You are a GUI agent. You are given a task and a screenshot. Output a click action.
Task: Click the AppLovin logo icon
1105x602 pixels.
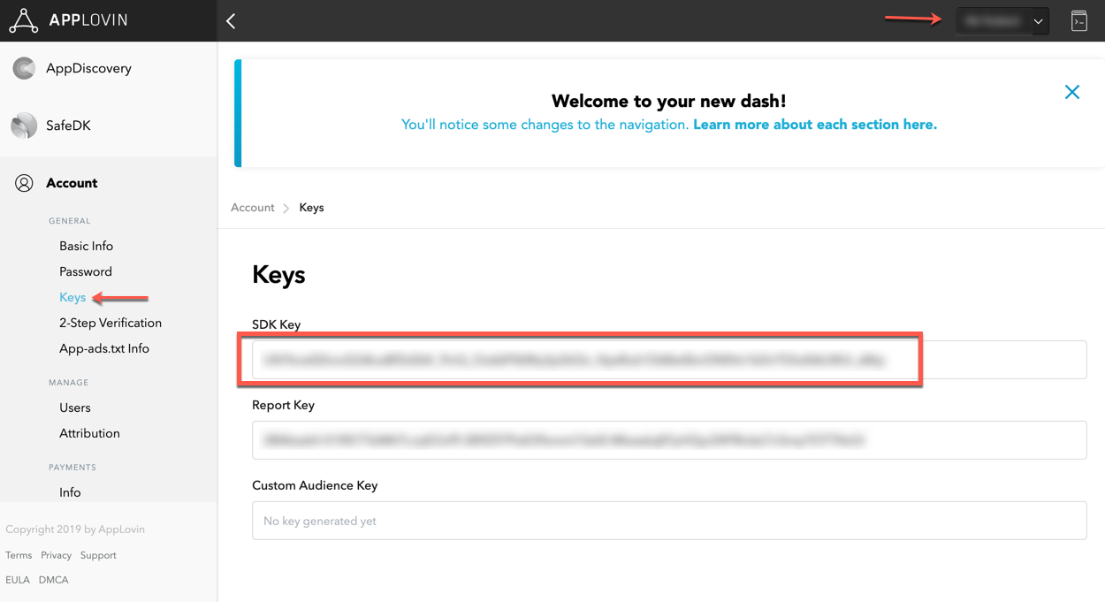(24, 20)
